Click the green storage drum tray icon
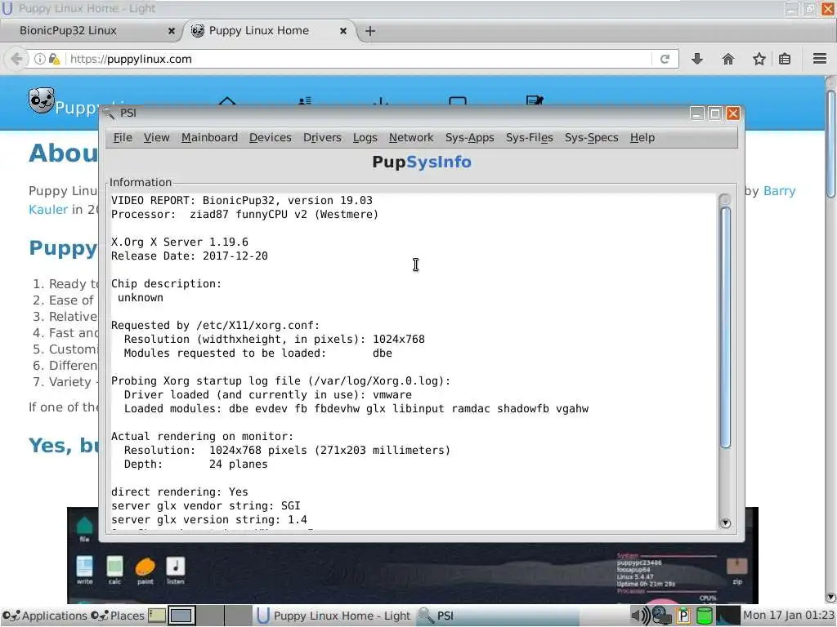This screenshot has height=627, width=837. [x=705, y=616]
